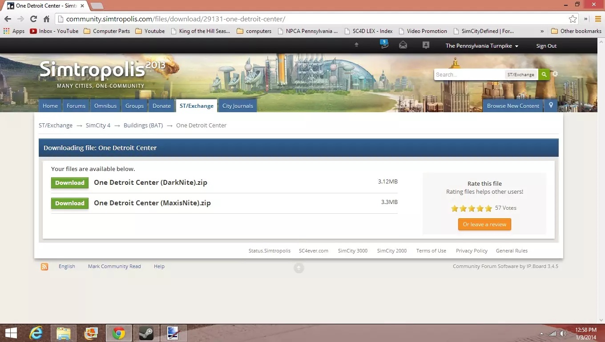Open Inbox - YouTube bookmark

click(x=54, y=31)
